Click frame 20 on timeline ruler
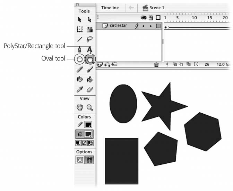The height and width of the screenshot is (191, 233). pyautogui.click(x=225, y=18)
